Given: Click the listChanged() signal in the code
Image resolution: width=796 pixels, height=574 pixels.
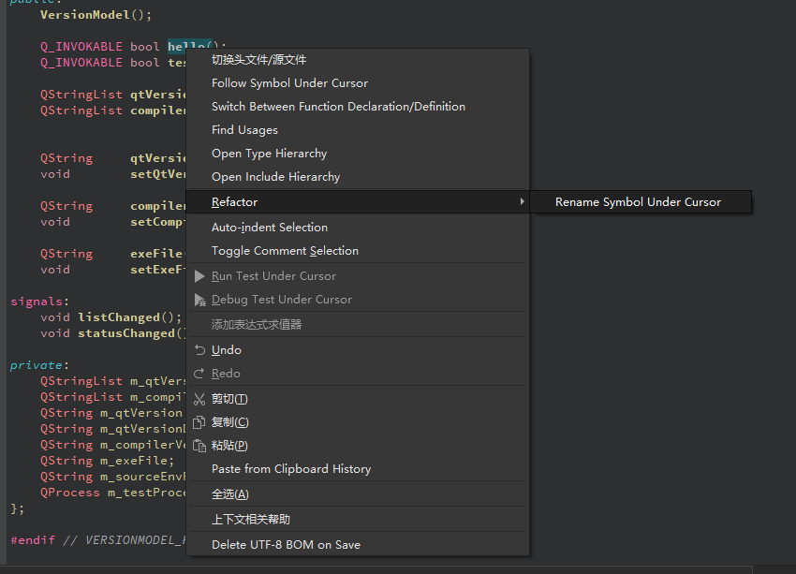Looking at the screenshot, I should [129, 317].
